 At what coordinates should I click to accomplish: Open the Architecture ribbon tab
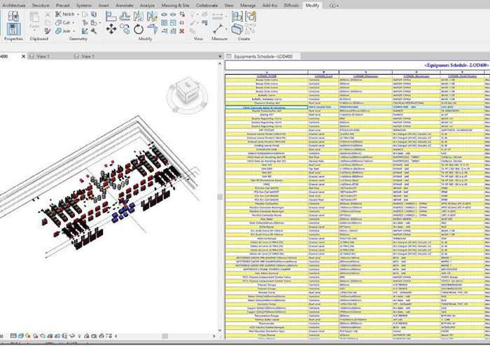tap(14, 6)
